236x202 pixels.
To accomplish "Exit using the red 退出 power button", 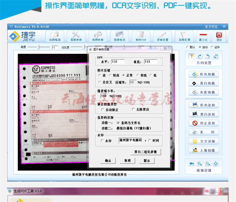I will [x=219, y=36].
